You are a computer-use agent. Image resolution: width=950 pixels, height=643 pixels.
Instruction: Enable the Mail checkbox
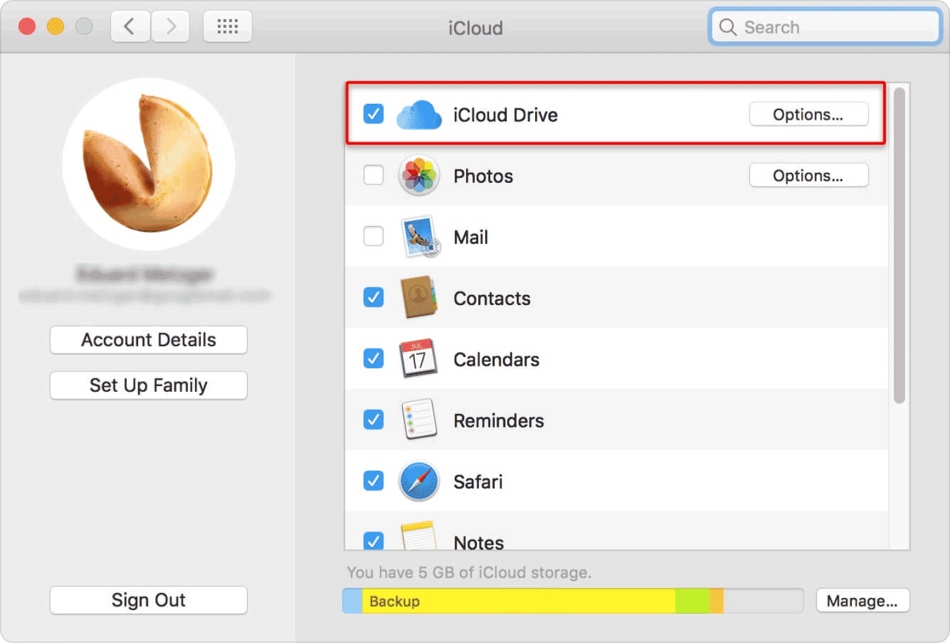click(374, 236)
